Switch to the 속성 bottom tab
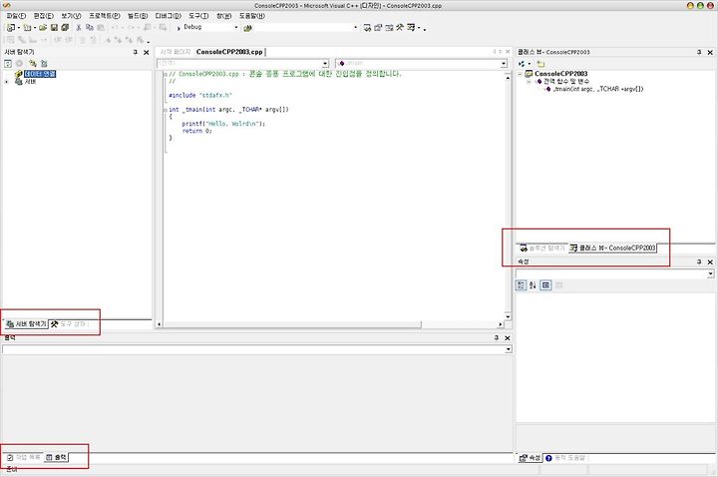Viewport: 718px width, 477px height. [x=530, y=458]
